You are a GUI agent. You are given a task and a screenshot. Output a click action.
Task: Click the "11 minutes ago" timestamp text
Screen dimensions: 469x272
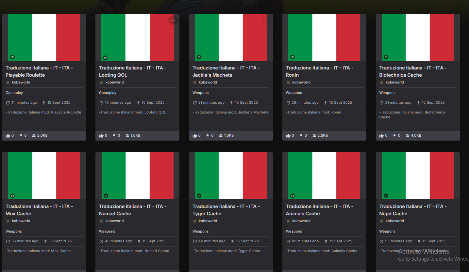point(24,103)
